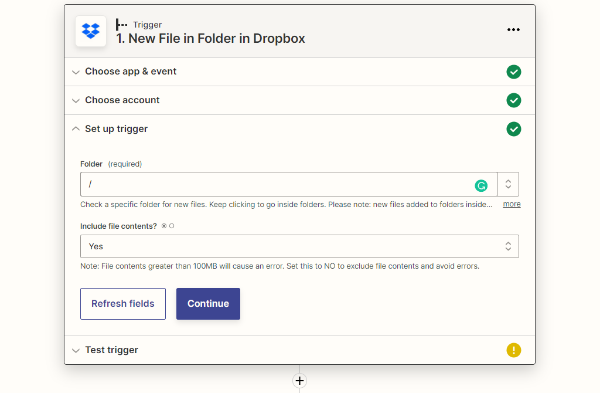The image size is (600, 393).
Task: Click the warning icon on Test trigger
Action: tap(514, 350)
